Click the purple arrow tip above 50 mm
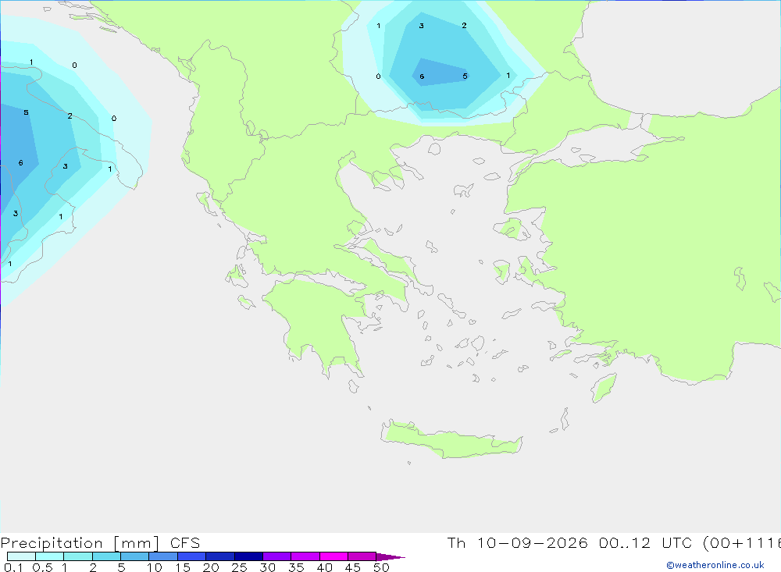Image resolution: width=781 pixels, height=572 pixels. [x=390, y=557]
